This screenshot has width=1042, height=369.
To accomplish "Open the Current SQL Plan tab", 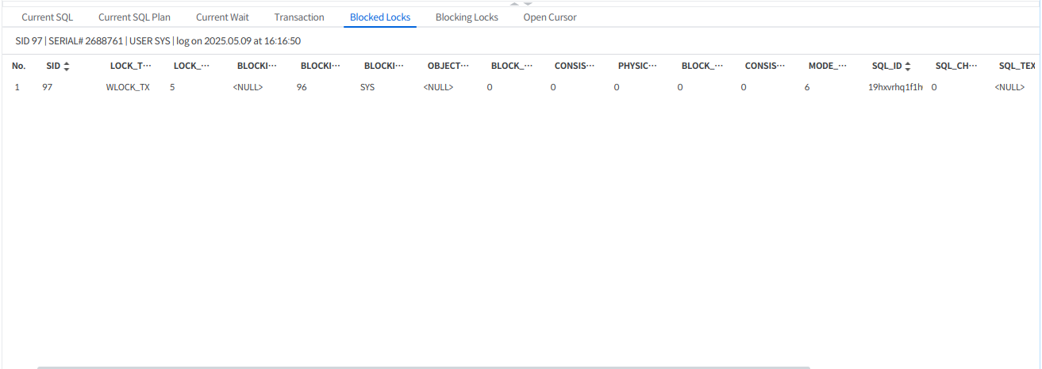I will pyautogui.click(x=134, y=17).
